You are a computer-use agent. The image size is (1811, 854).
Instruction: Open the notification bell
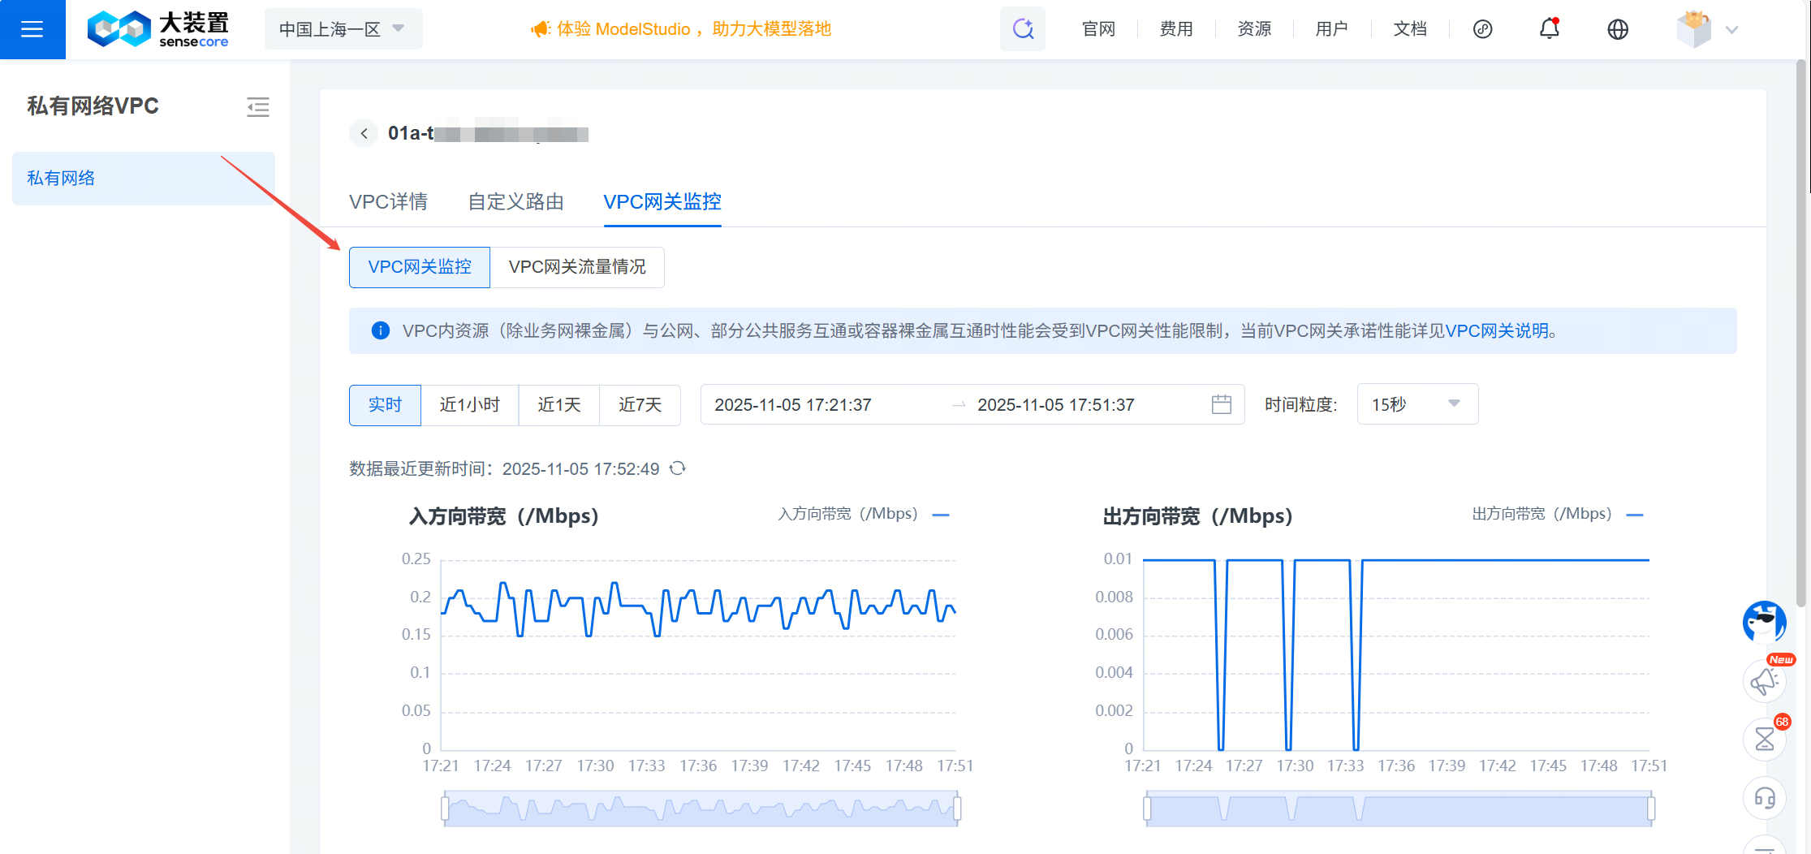1549,29
